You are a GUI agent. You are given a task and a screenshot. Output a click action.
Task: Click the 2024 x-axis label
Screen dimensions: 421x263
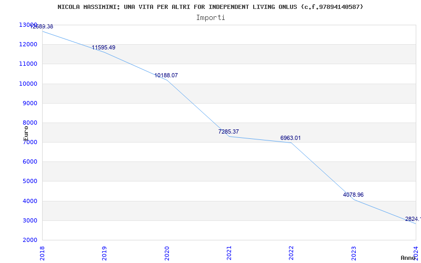[x=416, y=254]
